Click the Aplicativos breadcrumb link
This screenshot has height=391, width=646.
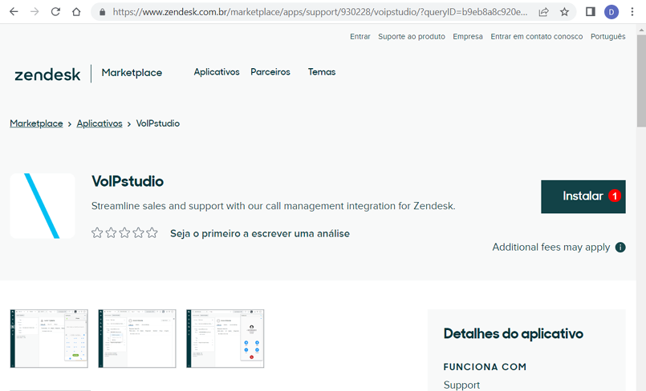tap(100, 123)
